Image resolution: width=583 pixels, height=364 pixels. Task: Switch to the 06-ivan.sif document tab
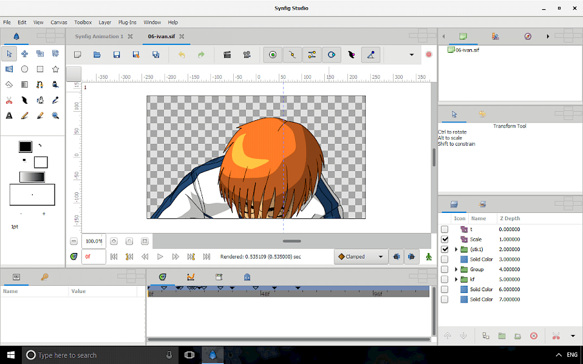[162, 36]
